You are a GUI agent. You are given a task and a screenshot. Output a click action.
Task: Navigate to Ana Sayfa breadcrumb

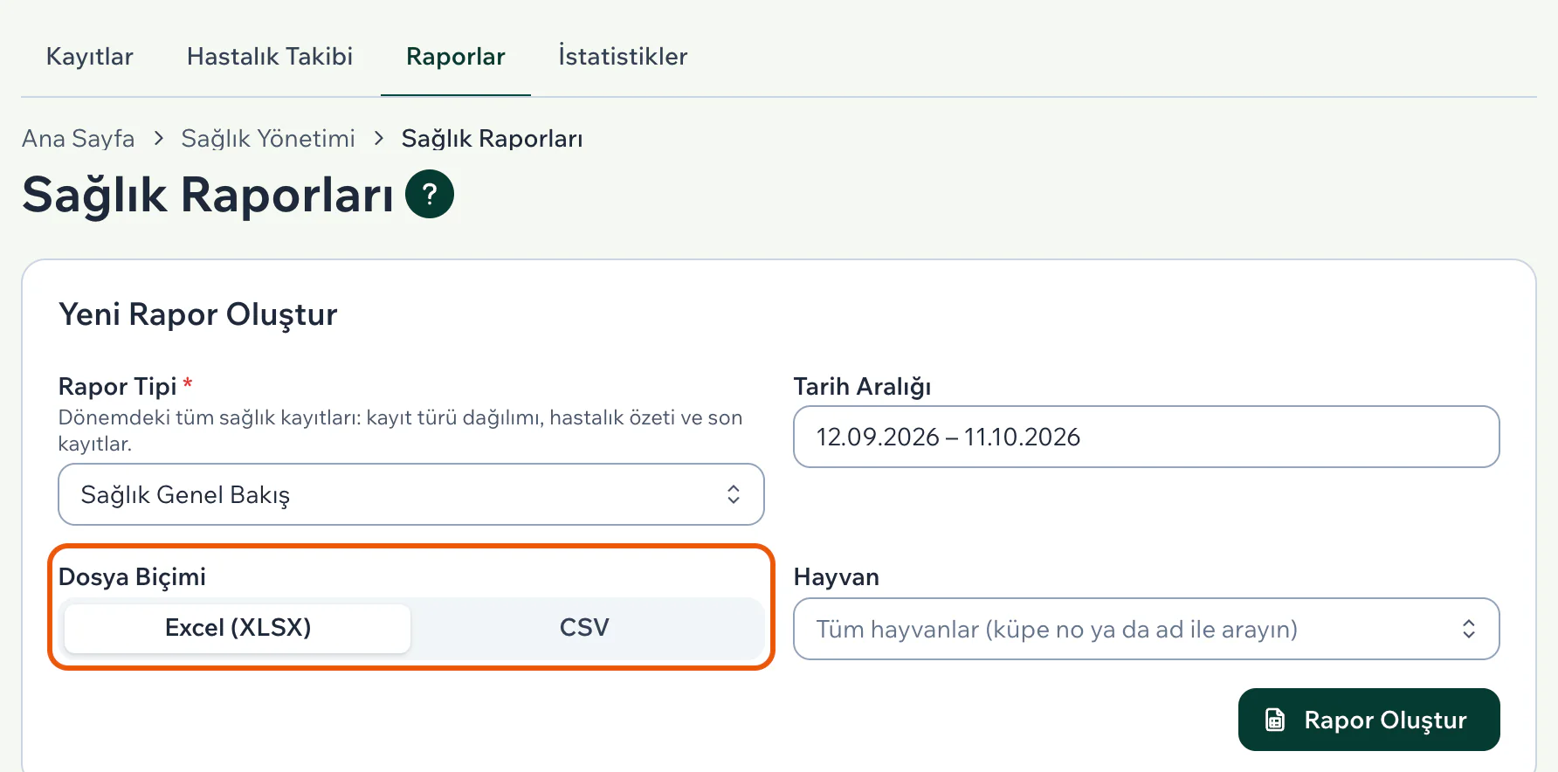pyautogui.click(x=78, y=139)
